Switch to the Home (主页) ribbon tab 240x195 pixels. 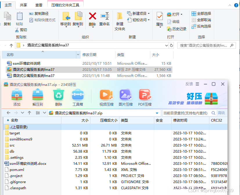tap(8, 5)
